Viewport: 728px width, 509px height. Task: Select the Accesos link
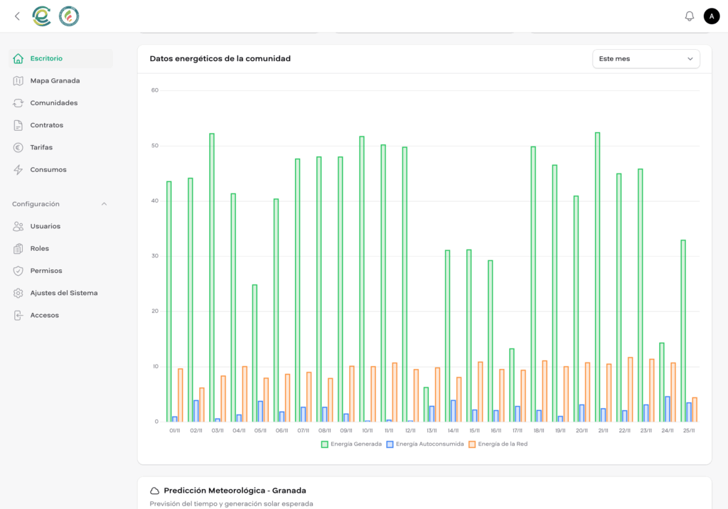pyautogui.click(x=44, y=315)
